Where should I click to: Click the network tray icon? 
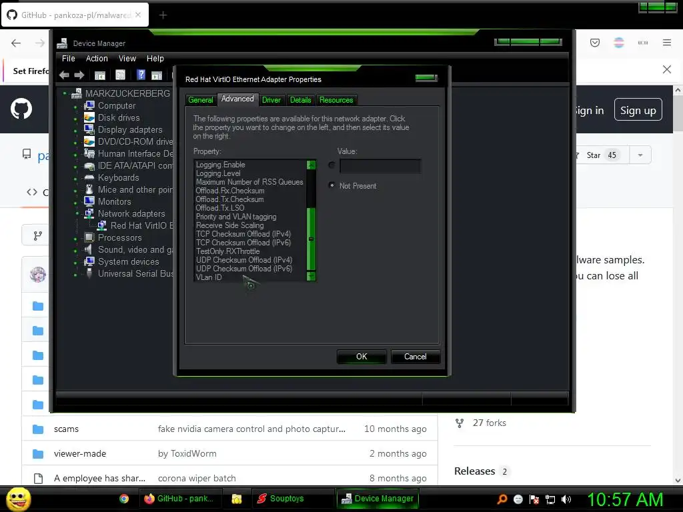point(550,499)
